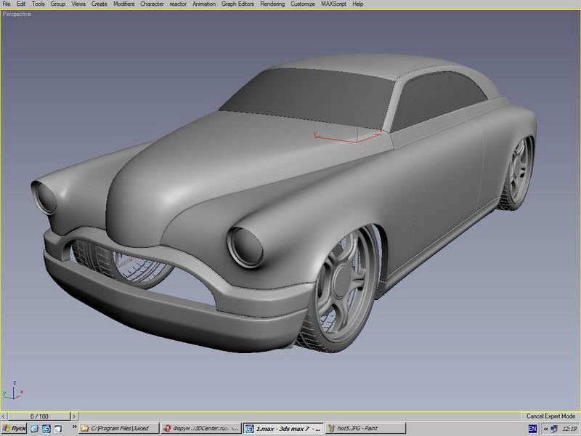Open the File menu
This screenshot has height=436, width=581.
pyautogui.click(x=7, y=4)
